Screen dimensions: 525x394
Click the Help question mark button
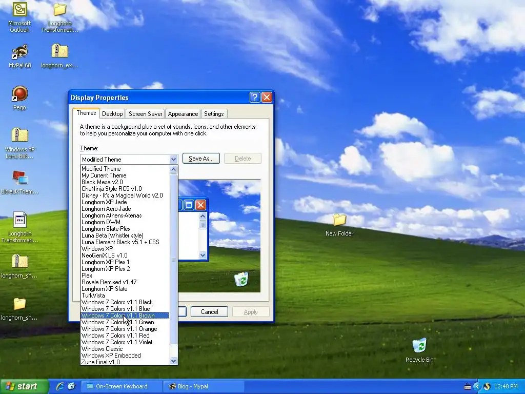tap(255, 97)
